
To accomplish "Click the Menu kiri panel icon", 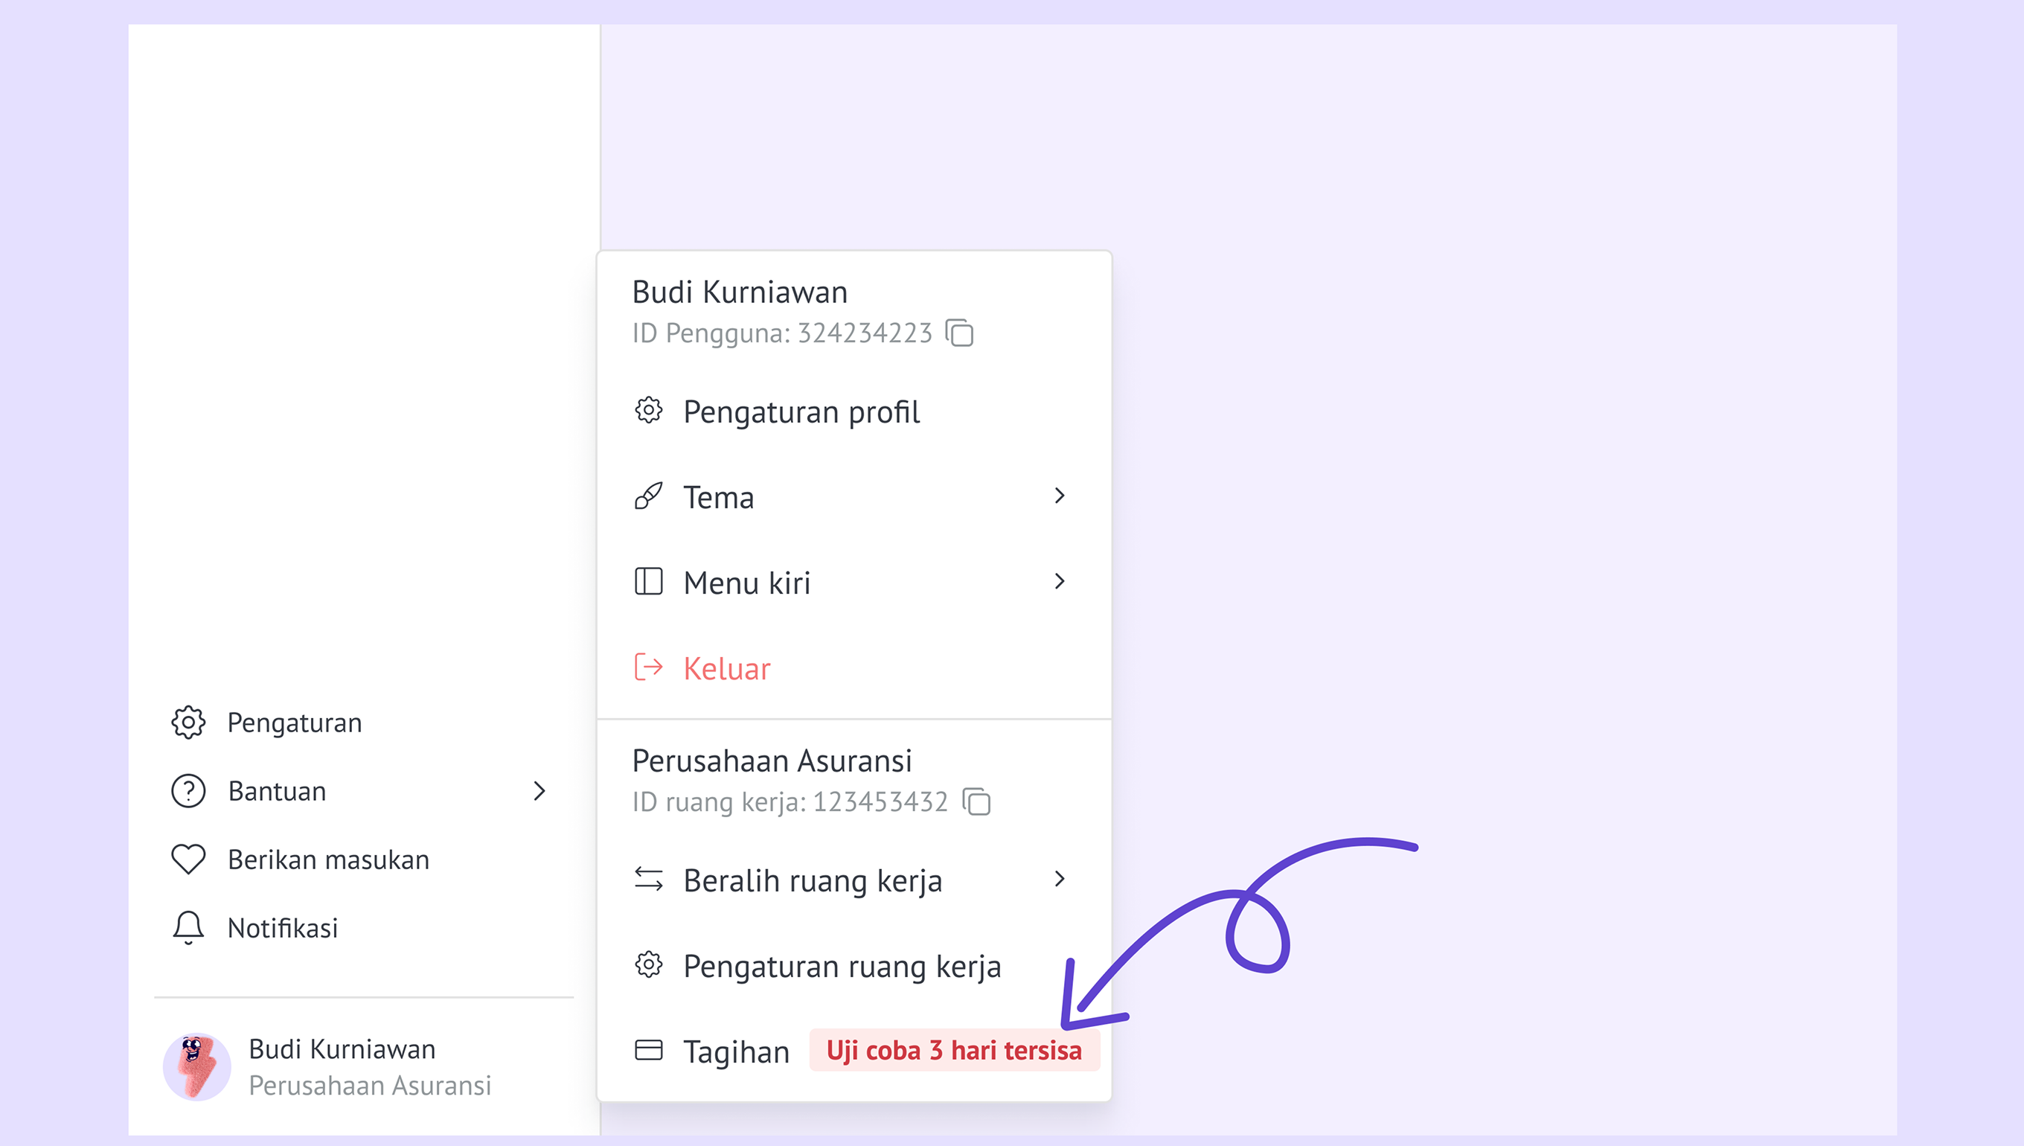I will 648,582.
